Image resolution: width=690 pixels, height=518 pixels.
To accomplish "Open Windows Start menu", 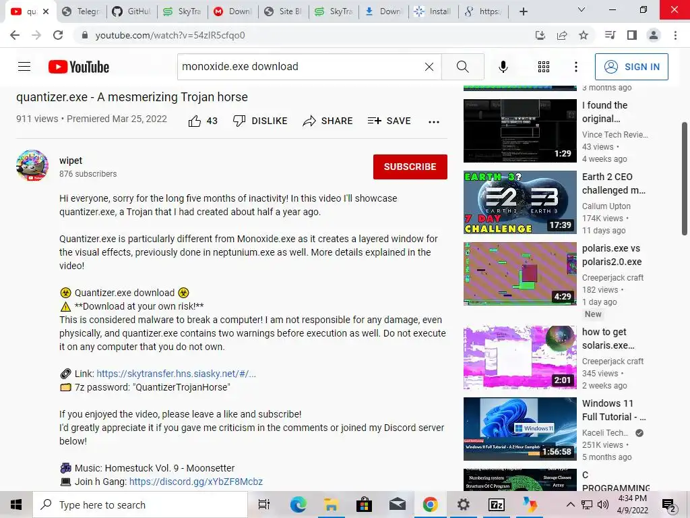I will 16,505.
